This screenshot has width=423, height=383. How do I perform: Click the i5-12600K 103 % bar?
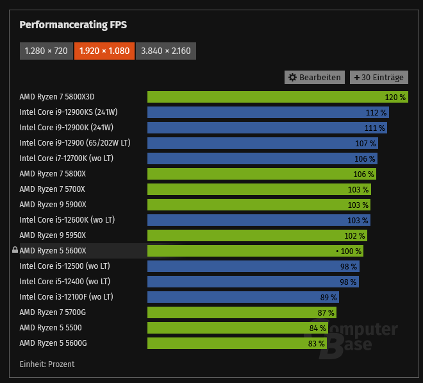pos(259,220)
